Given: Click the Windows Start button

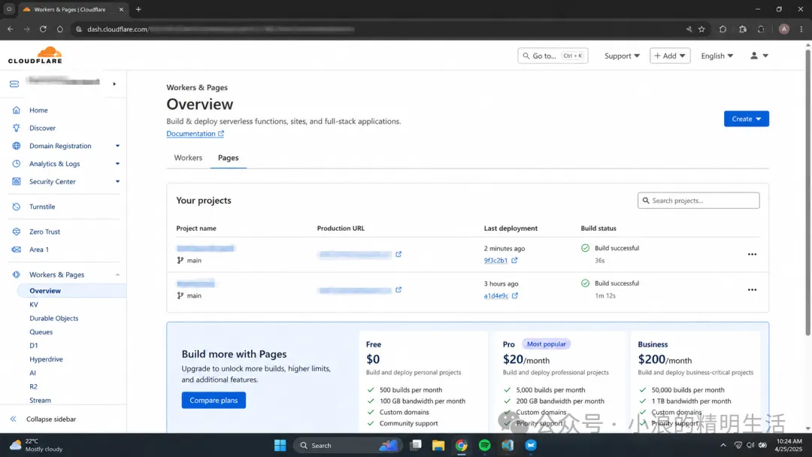Looking at the screenshot, I should 280,445.
